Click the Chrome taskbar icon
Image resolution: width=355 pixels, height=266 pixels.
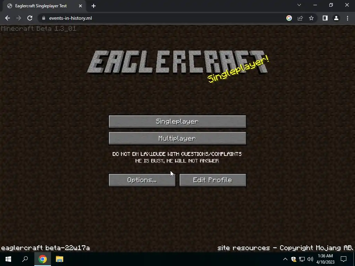(x=43, y=259)
